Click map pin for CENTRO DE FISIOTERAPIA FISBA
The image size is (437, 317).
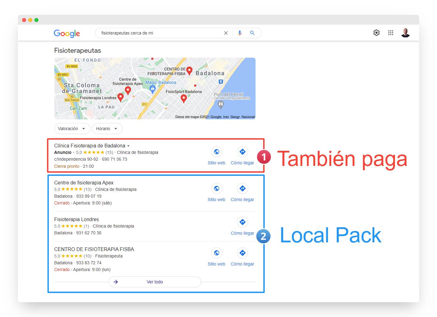coord(189,71)
